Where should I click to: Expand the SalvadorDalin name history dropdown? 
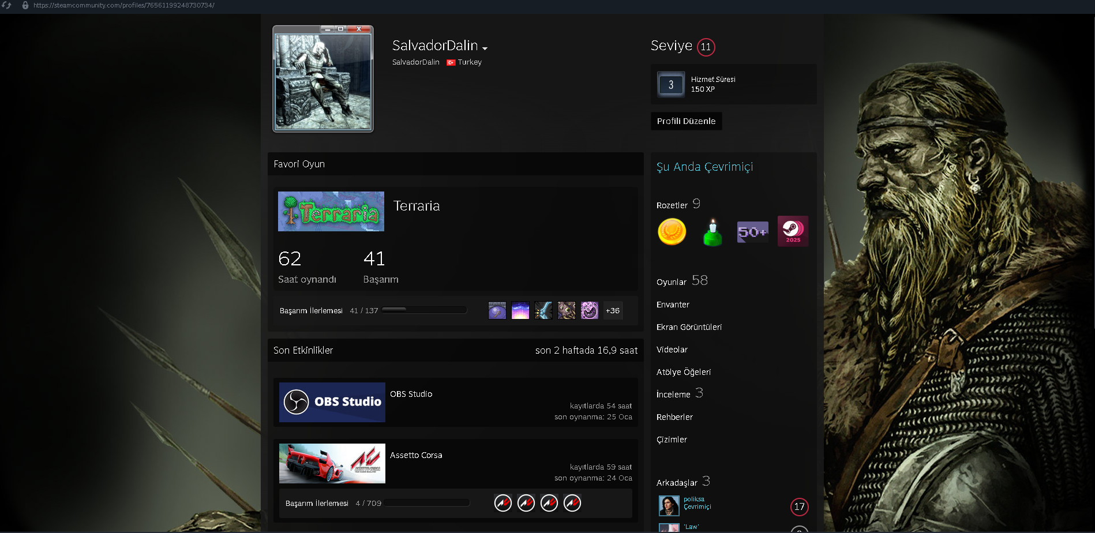[485, 48]
